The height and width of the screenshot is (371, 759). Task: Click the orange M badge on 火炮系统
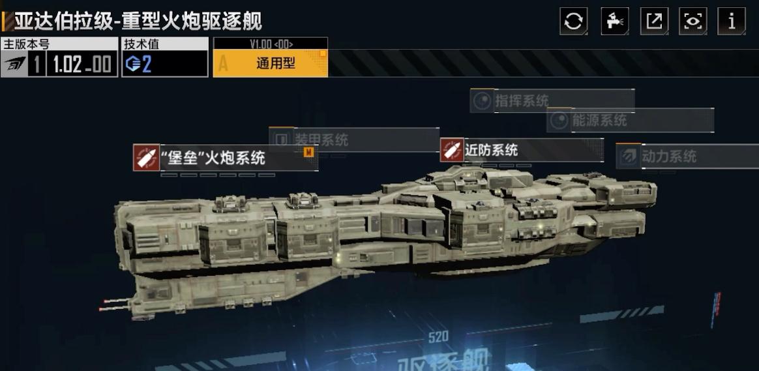(x=308, y=152)
